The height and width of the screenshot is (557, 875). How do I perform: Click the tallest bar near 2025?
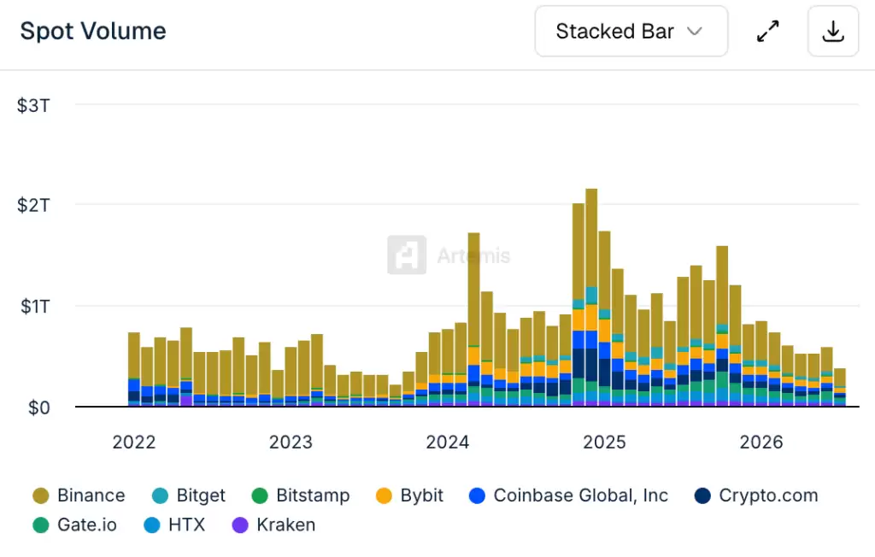pyautogui.click(x=591, y=297)
